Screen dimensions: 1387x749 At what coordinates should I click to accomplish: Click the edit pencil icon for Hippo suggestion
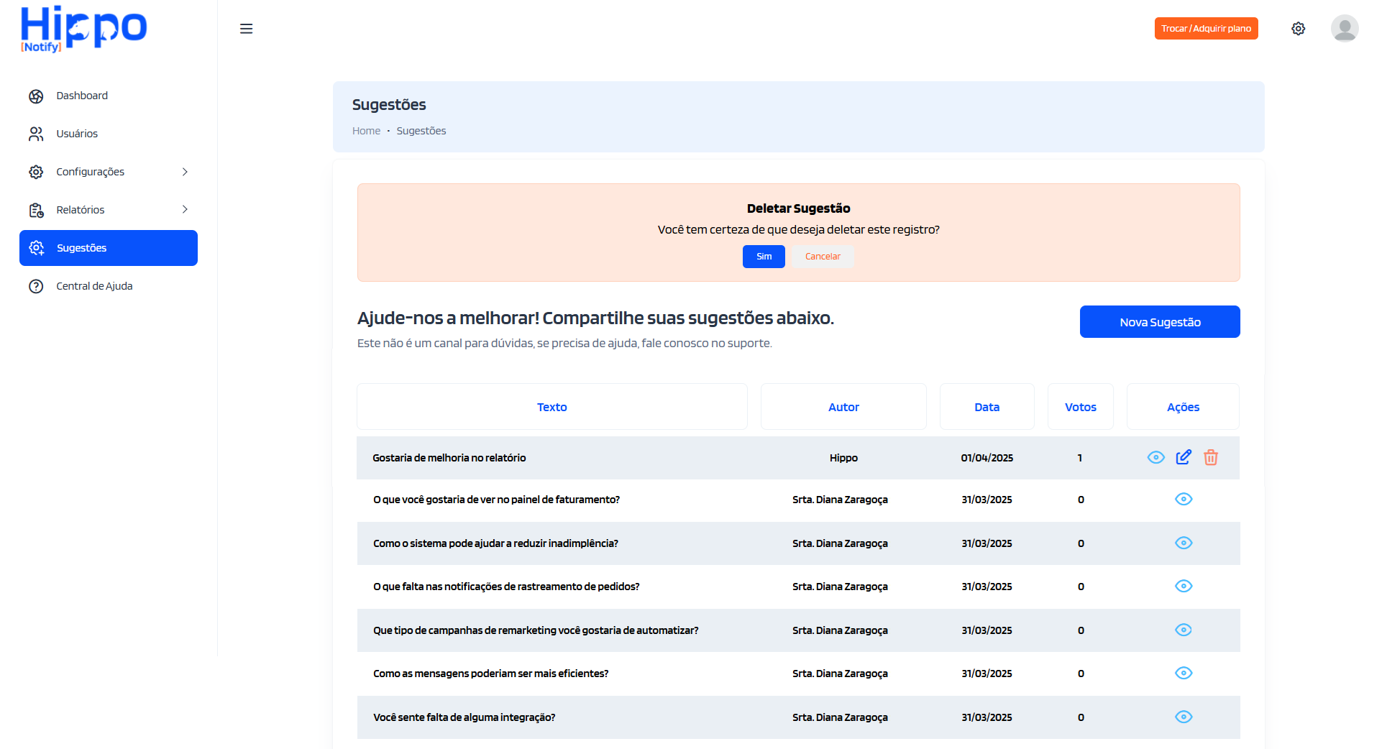click(x=1184, y=457)
